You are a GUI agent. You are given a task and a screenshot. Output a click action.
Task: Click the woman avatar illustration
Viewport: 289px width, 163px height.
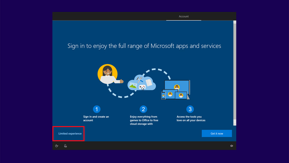110,74
